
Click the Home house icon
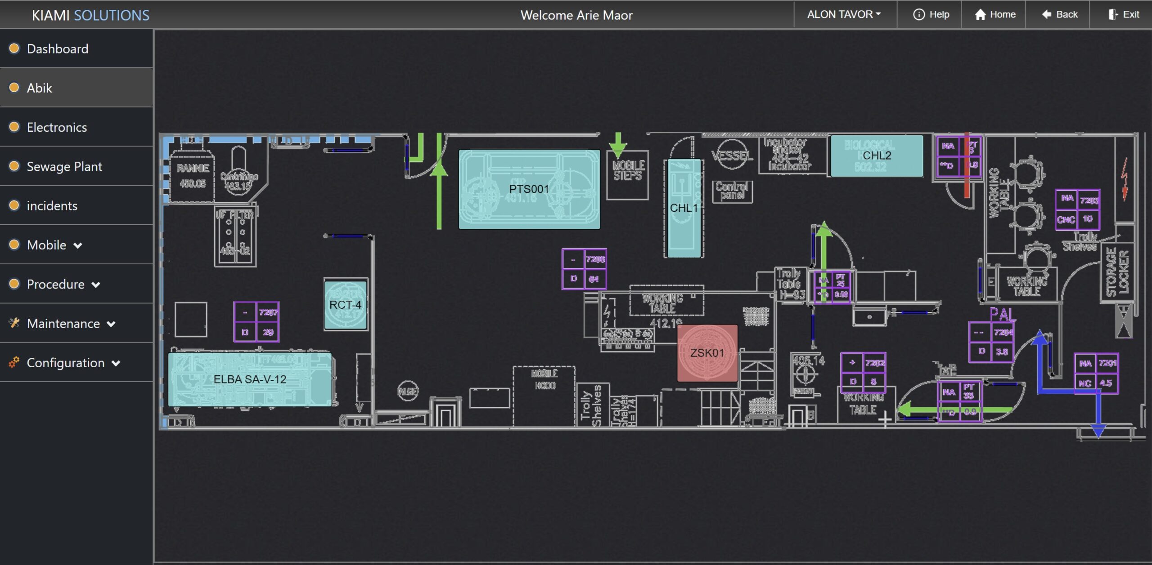click(x=980, y=14)
